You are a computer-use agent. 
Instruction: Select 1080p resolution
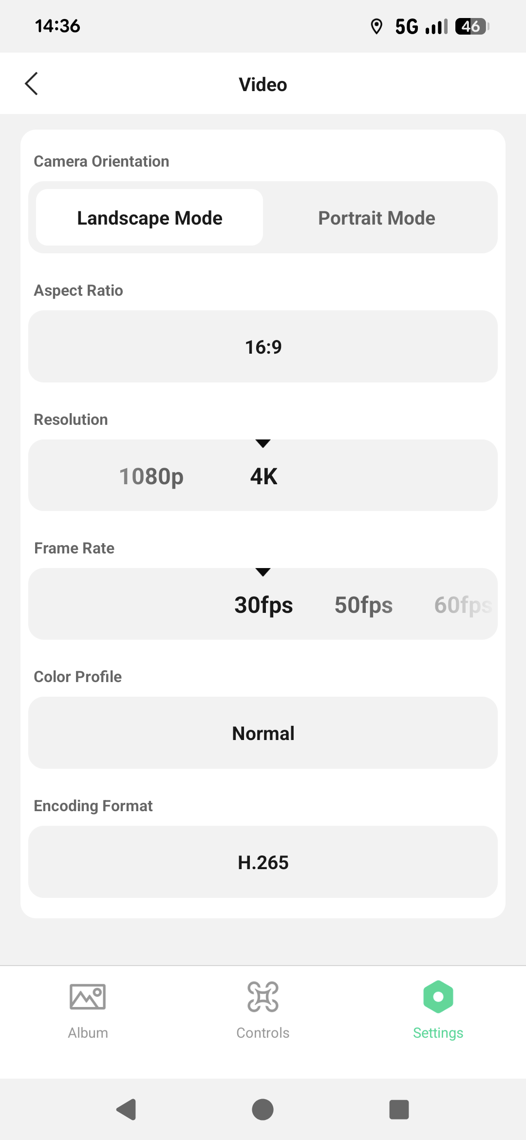coord(151,476)
